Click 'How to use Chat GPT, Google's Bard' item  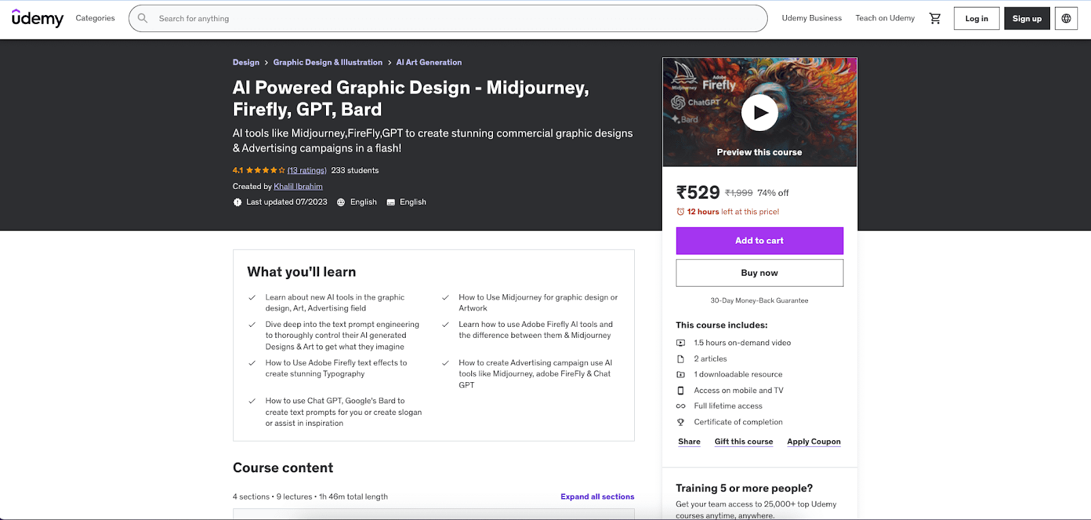coord(344,412)
